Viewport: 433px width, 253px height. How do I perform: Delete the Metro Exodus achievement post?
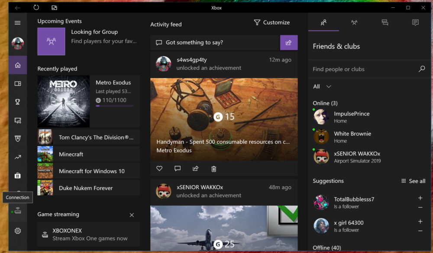(x=213, y=168)
